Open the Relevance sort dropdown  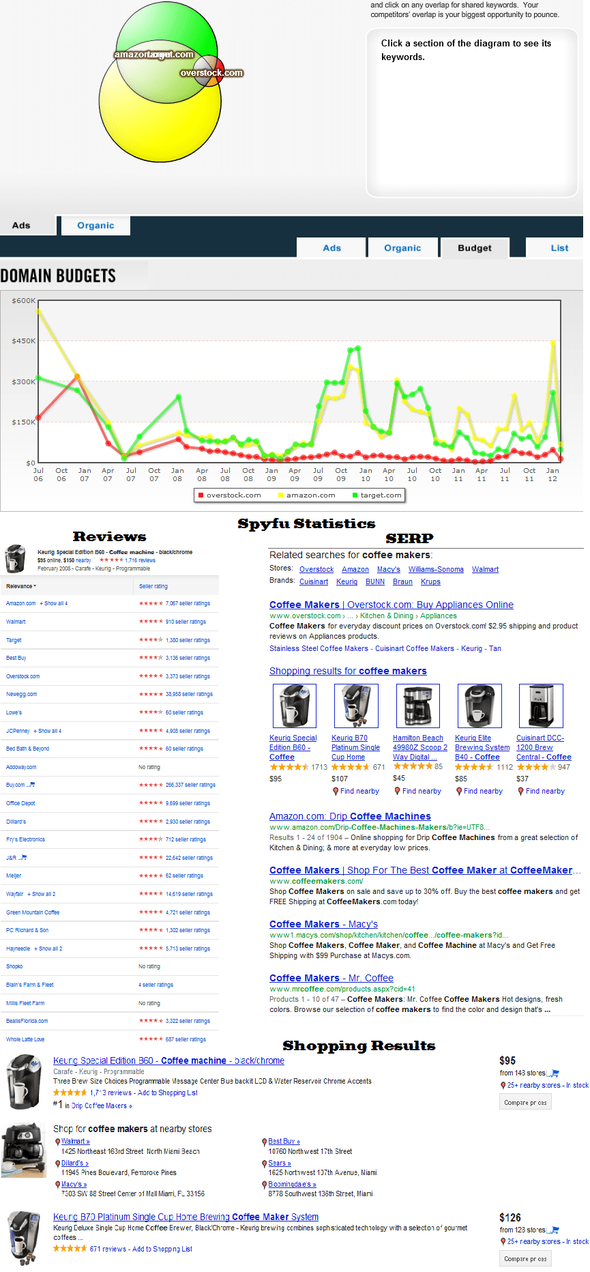[x=21, y=586]
